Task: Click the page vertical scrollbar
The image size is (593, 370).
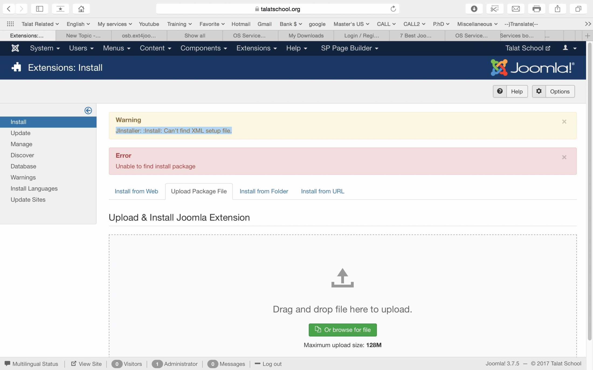Action: pos(589,191)
